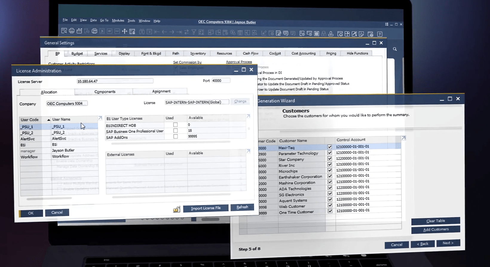
Task: Click the balance scales toolbar icon
Action: point(240,32)
